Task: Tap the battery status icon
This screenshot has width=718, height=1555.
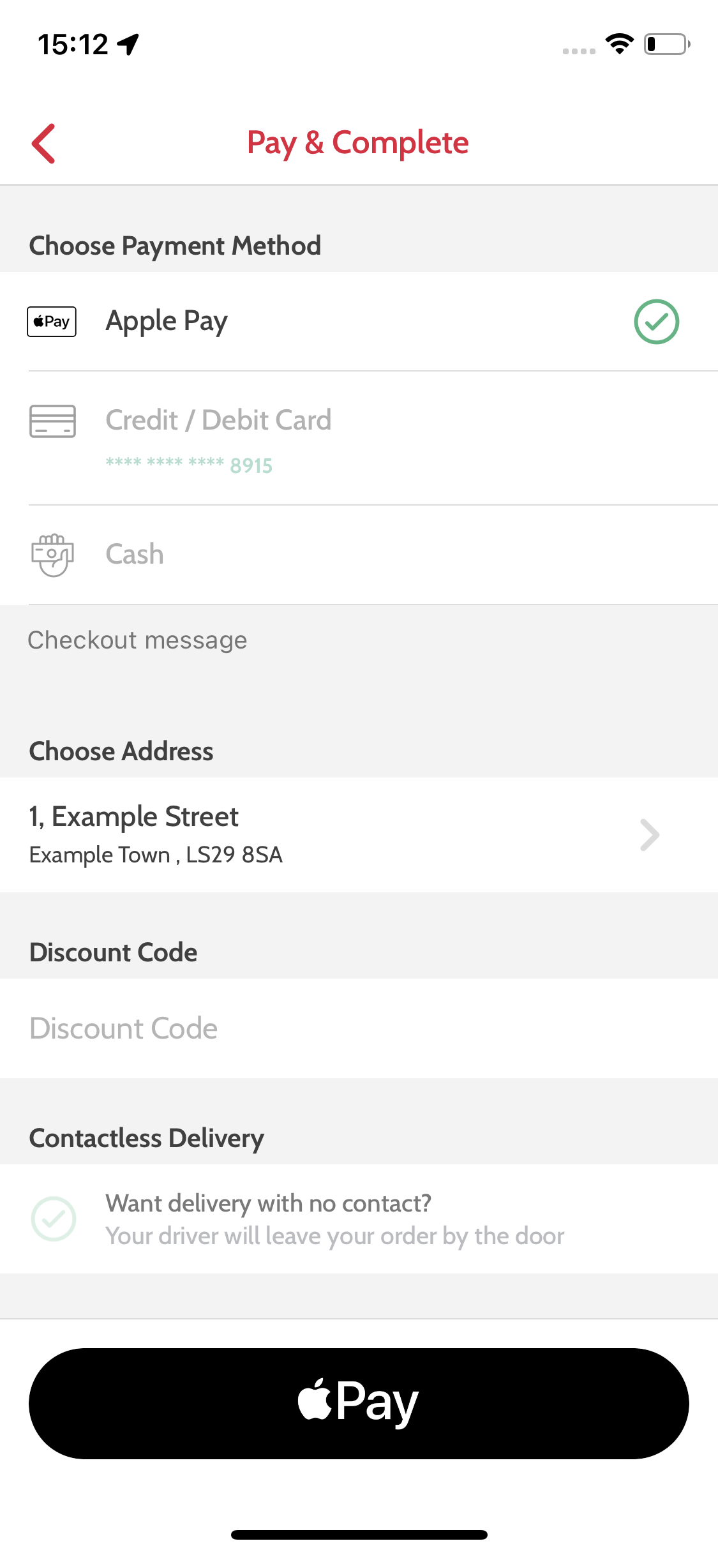Action: [x=667, y=44]
